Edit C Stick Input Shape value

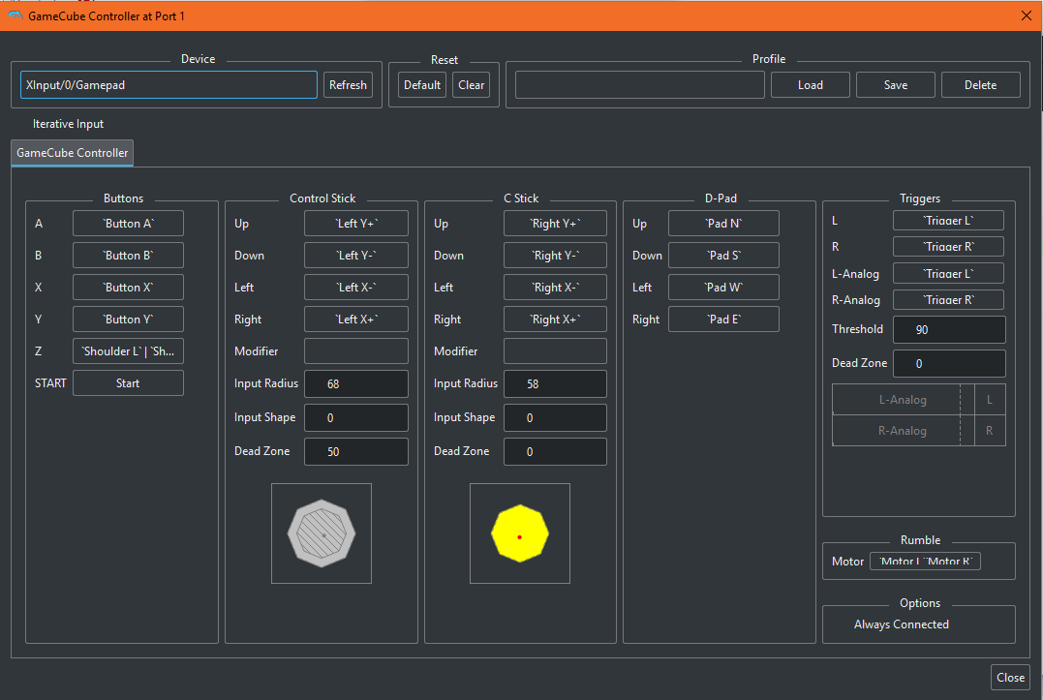pyautogui.click(x=556, y=417)
